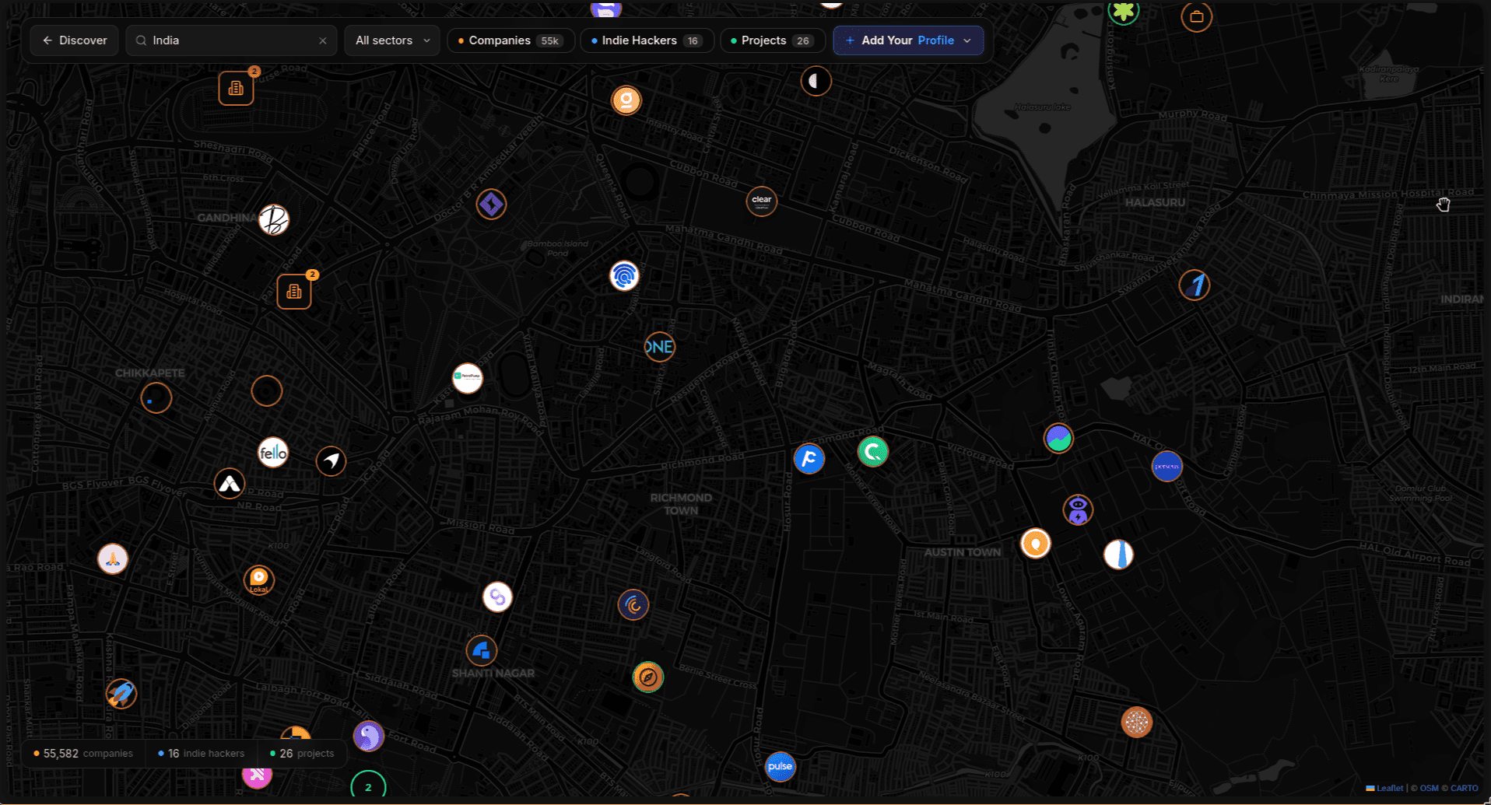Clear the India search text
Viewport: 1491px width, 805px height.
point(323,40)
